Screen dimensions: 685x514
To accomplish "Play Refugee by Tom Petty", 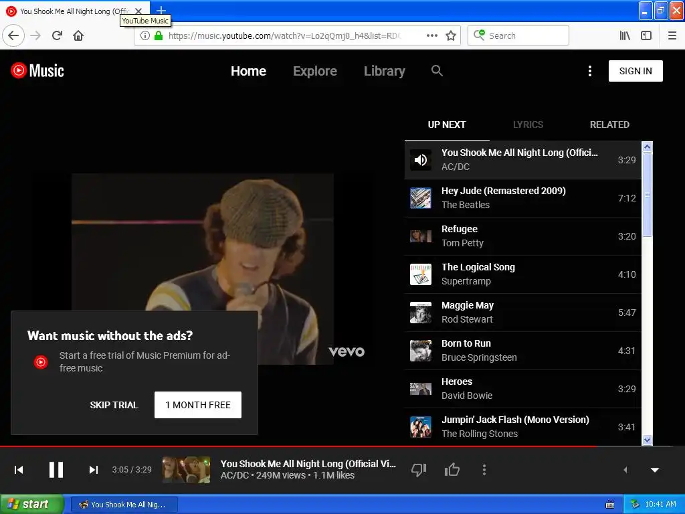I will coord(523,236).
